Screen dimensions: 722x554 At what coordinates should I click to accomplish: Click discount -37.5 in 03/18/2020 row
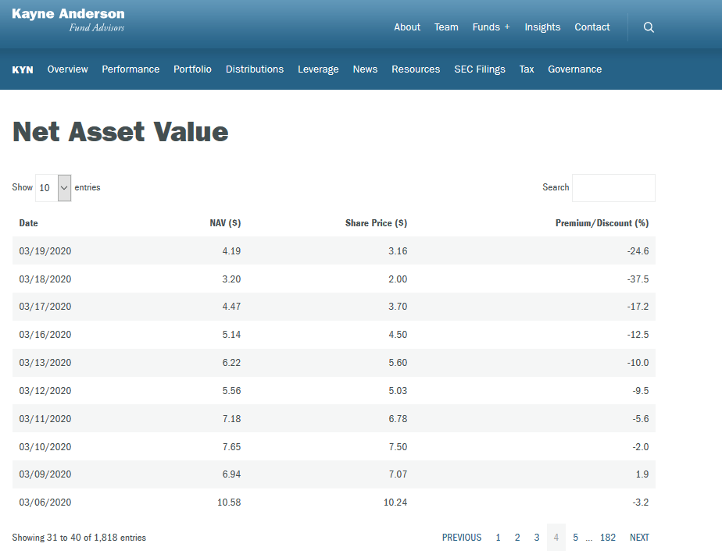pos(638,279)
